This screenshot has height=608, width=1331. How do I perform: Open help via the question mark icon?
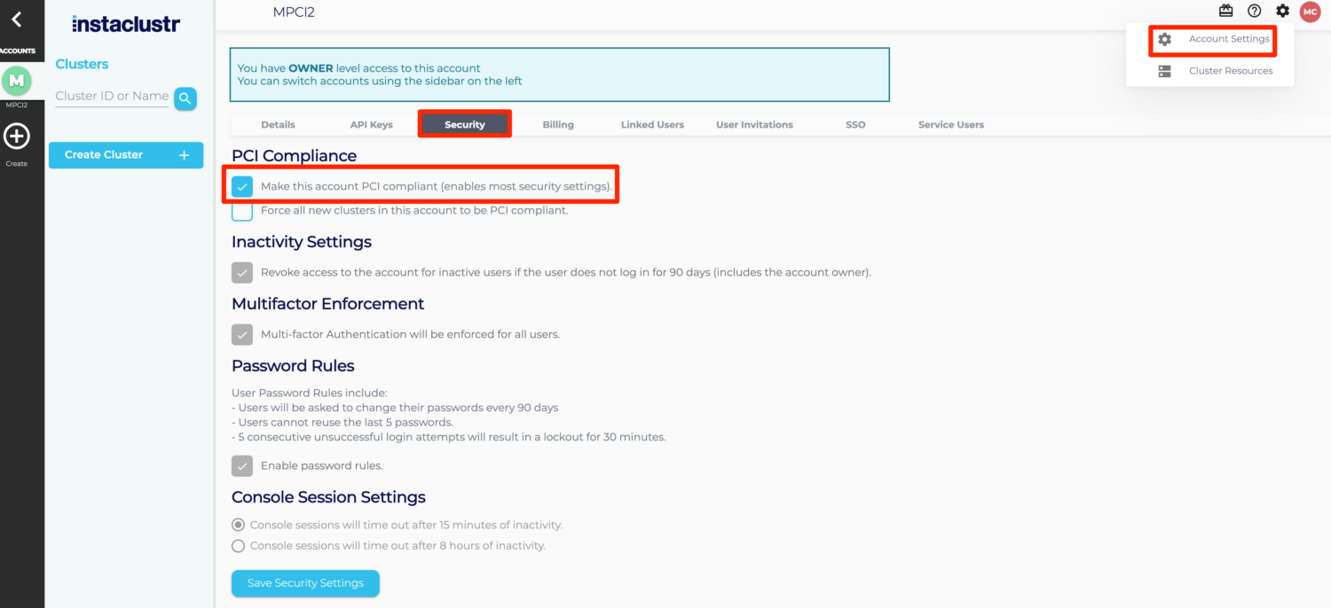coord(1254,11)
